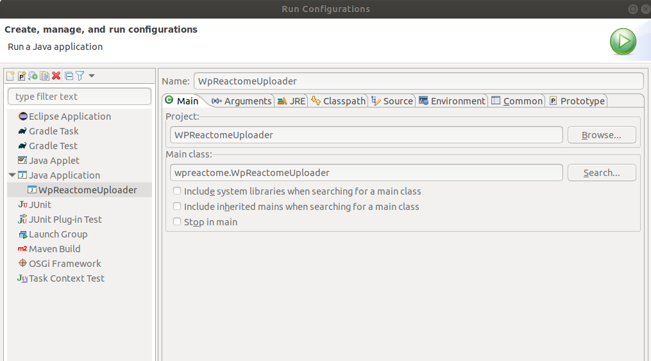This screenshot has height=361, width=651.
Task: Open the Source tab
Action: tap(392, 100)
